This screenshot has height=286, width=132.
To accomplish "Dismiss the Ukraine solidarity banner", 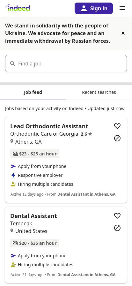I will (123, 33).
